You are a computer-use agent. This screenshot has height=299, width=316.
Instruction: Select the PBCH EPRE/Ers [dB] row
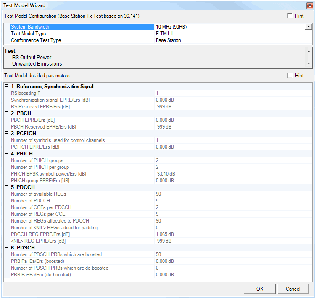click(x=161, y=120)
